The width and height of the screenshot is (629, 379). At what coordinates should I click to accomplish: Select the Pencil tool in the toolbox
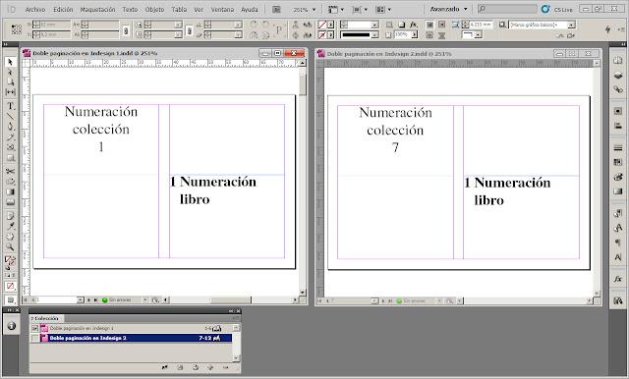(11, 137)
